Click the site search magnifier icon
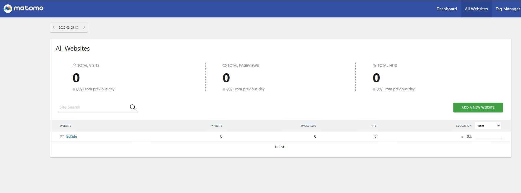The width and height of the screenshot is (521, 193). coord(133,107)
